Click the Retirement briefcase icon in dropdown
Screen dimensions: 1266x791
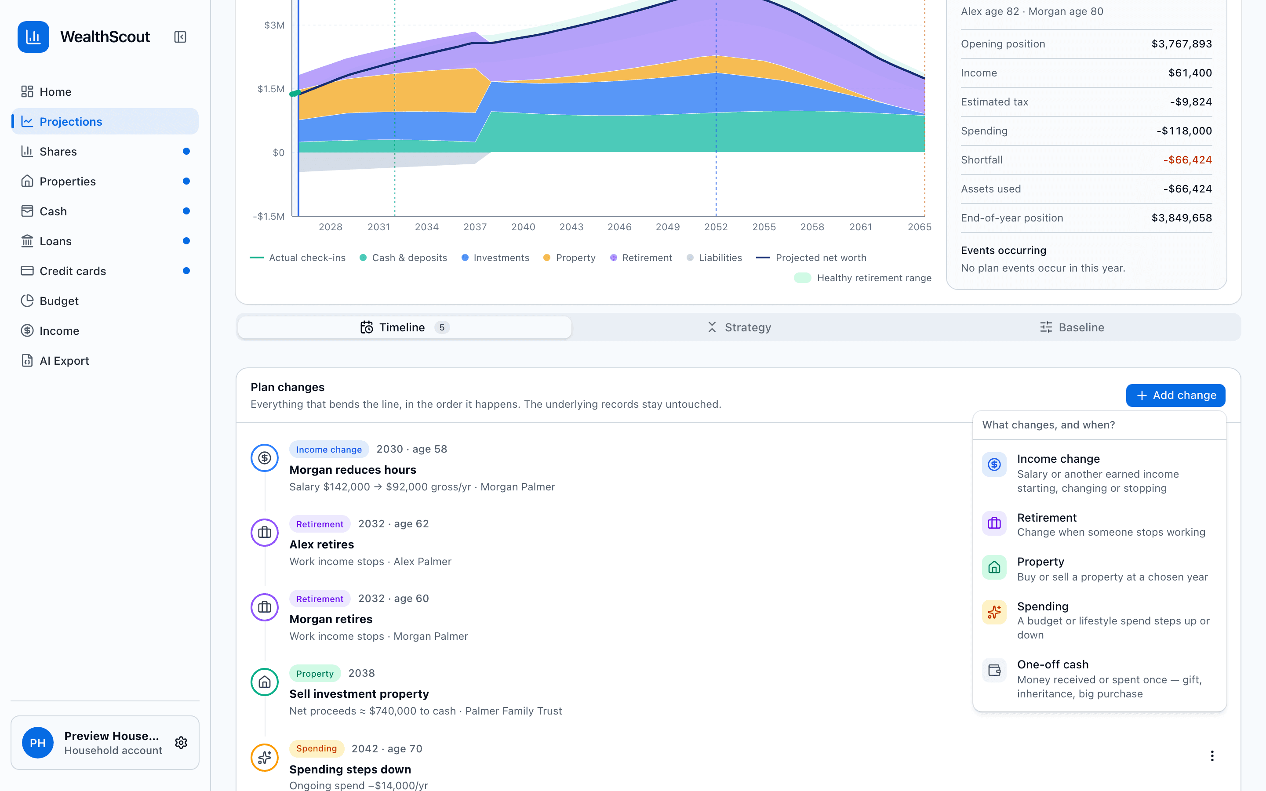click(x=994, y=523)
